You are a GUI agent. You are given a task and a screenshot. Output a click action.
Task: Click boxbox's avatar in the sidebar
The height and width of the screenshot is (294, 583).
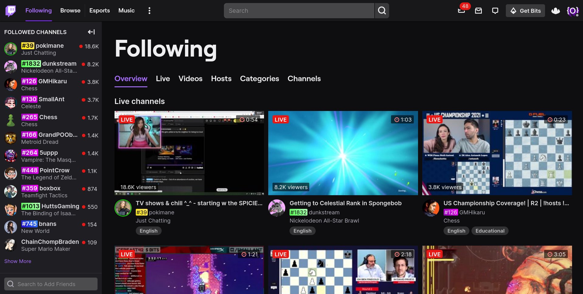coord(11,192)
